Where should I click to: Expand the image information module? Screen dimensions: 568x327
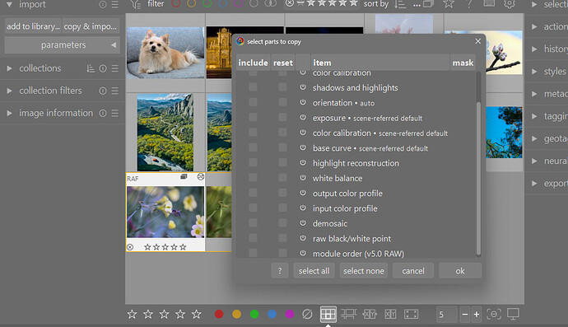(x=9, y=113)
